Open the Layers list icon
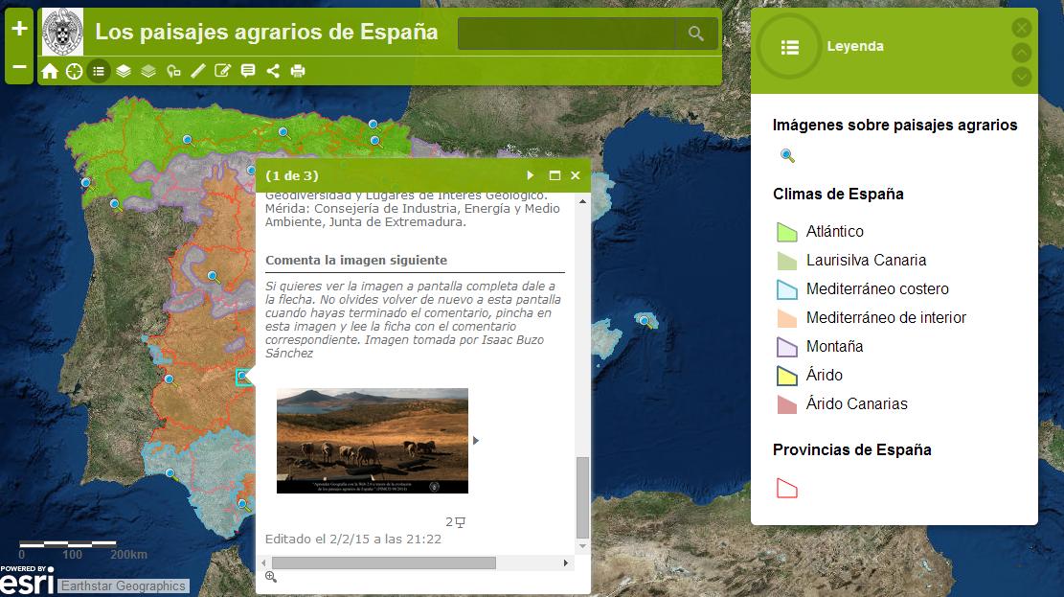Screen dimensions: 1064x597 (124, 70)
